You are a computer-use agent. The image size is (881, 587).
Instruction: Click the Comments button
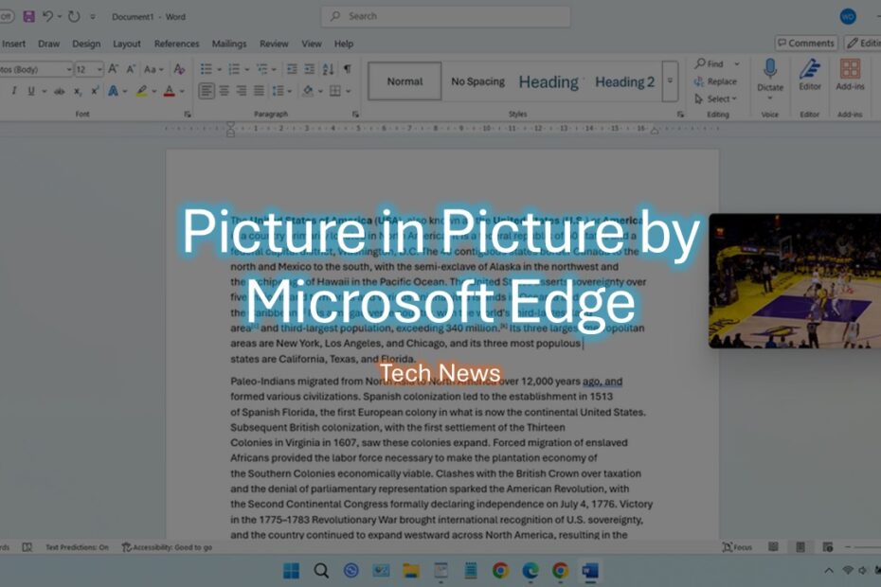[x=806, y=44]
